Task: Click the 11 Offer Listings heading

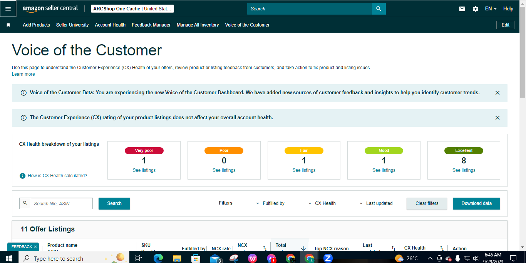Action: coord(48,229)
